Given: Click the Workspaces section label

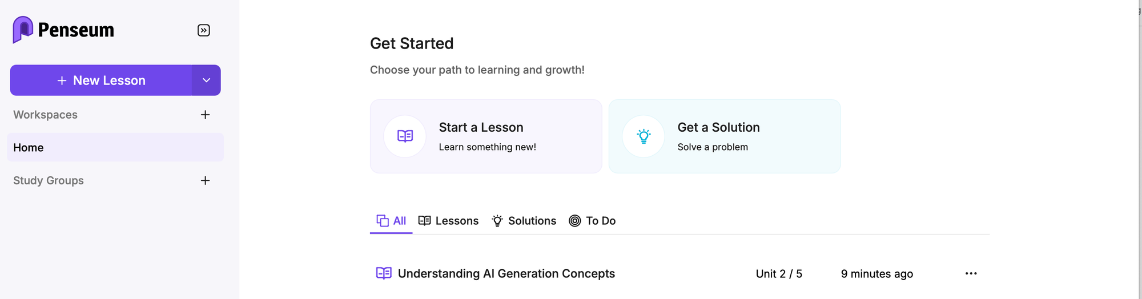Looking at the screenshot, I should [x=45, y=115].
